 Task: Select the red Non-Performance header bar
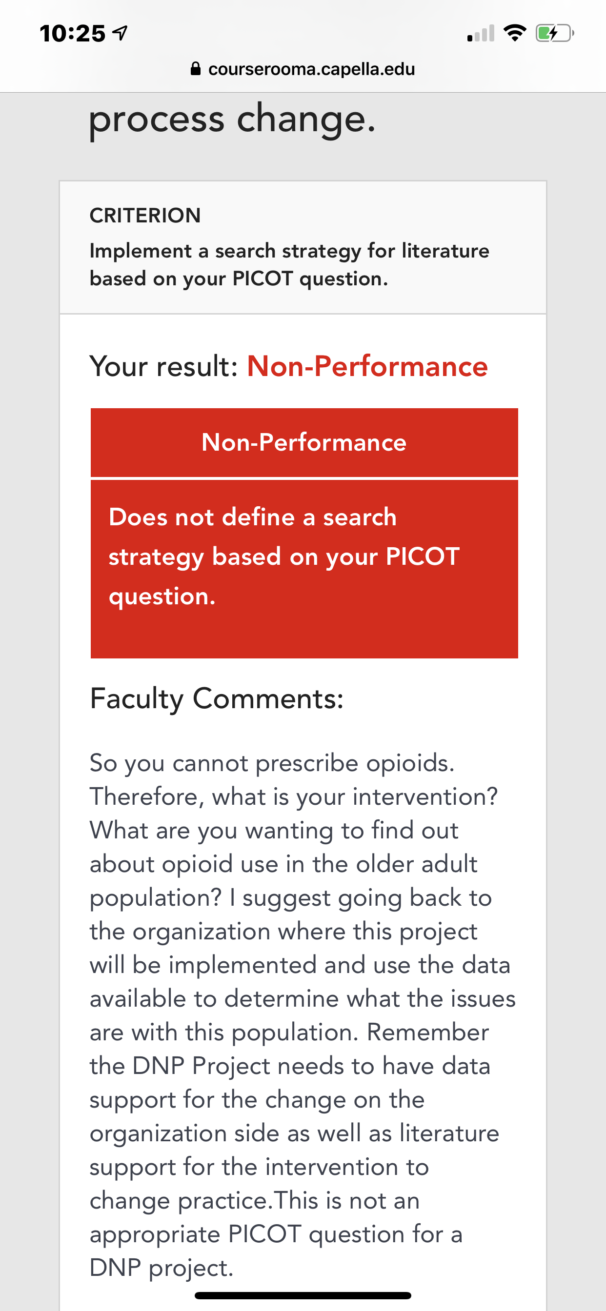pos(304,442)
